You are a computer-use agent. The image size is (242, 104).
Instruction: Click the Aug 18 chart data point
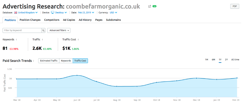coord(117,86)
